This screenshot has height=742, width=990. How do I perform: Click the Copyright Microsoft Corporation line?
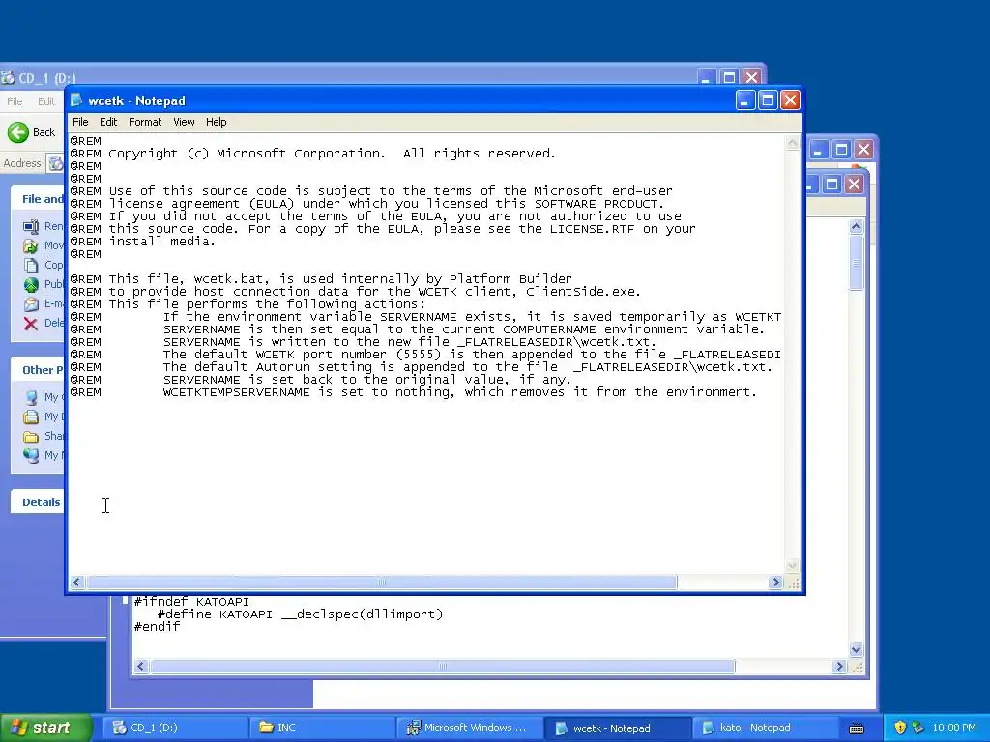[312, 154]
